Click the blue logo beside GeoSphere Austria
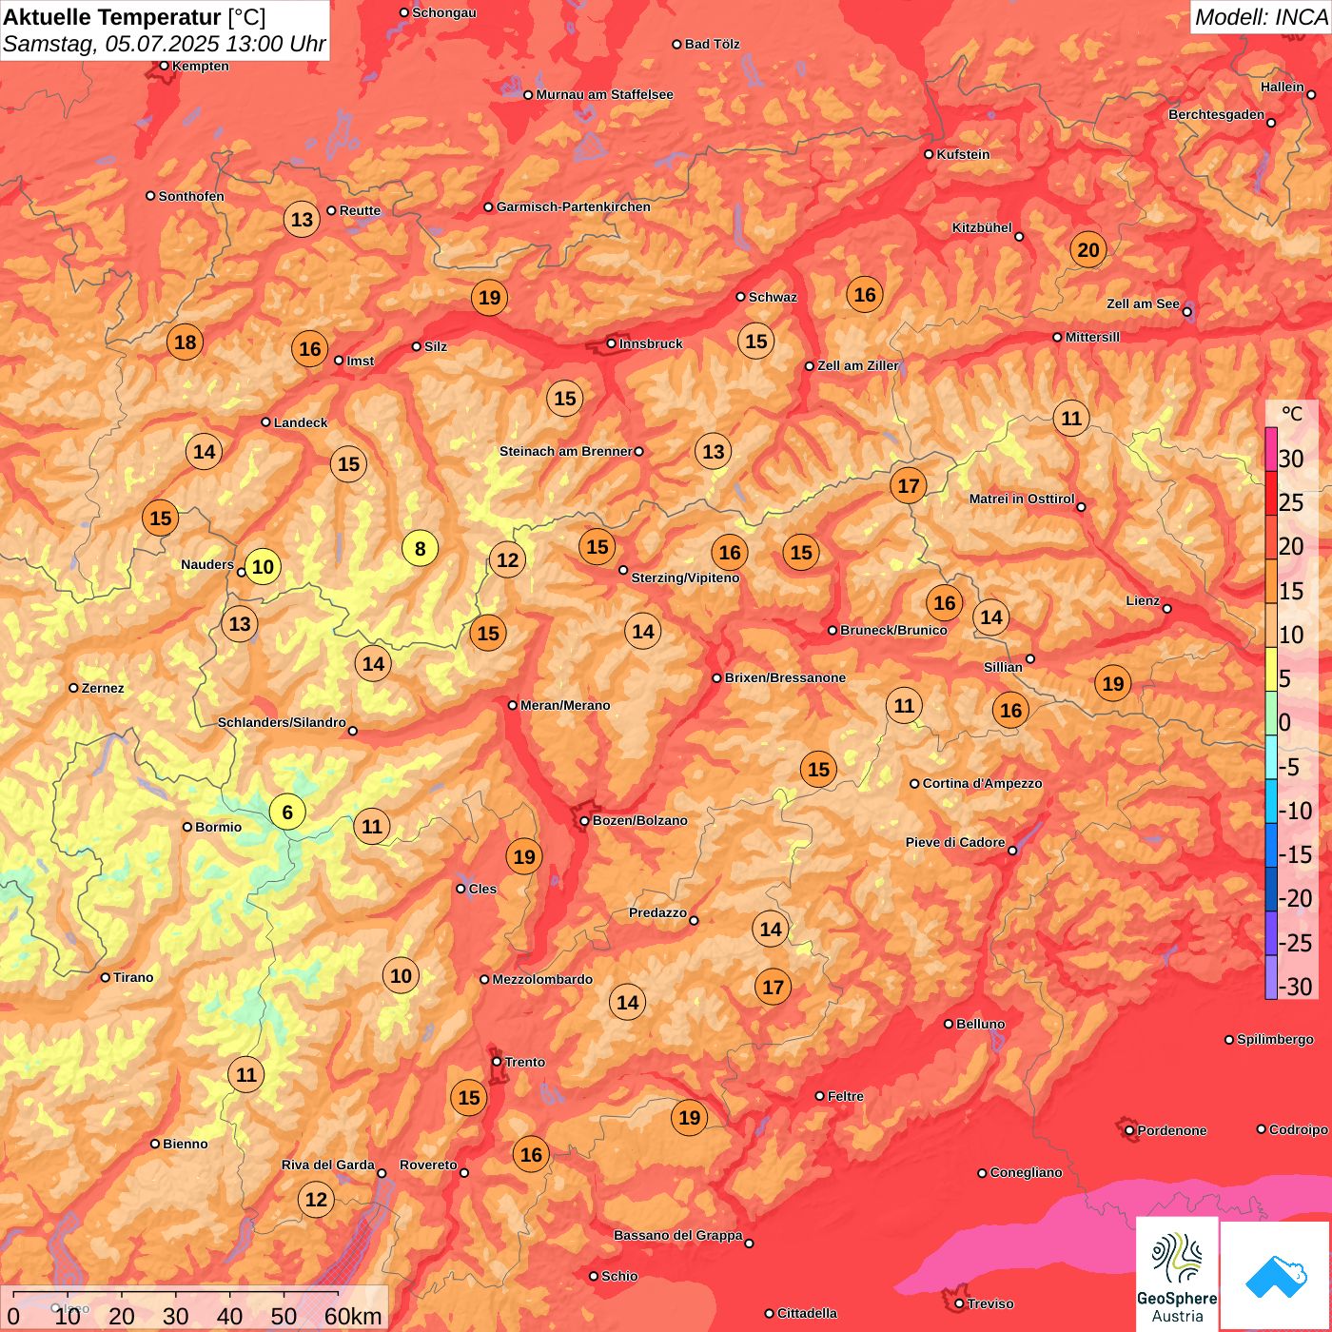1332x1332 pixels. (x=1275, y=1276)
